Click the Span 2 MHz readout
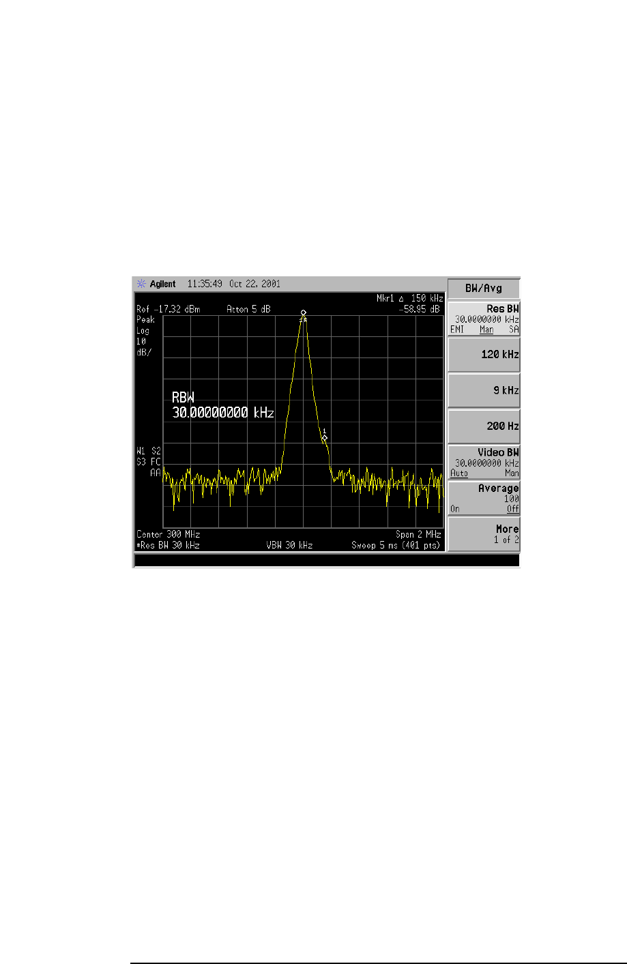Viewport: 627px width, 964px height. coord(418,534)
